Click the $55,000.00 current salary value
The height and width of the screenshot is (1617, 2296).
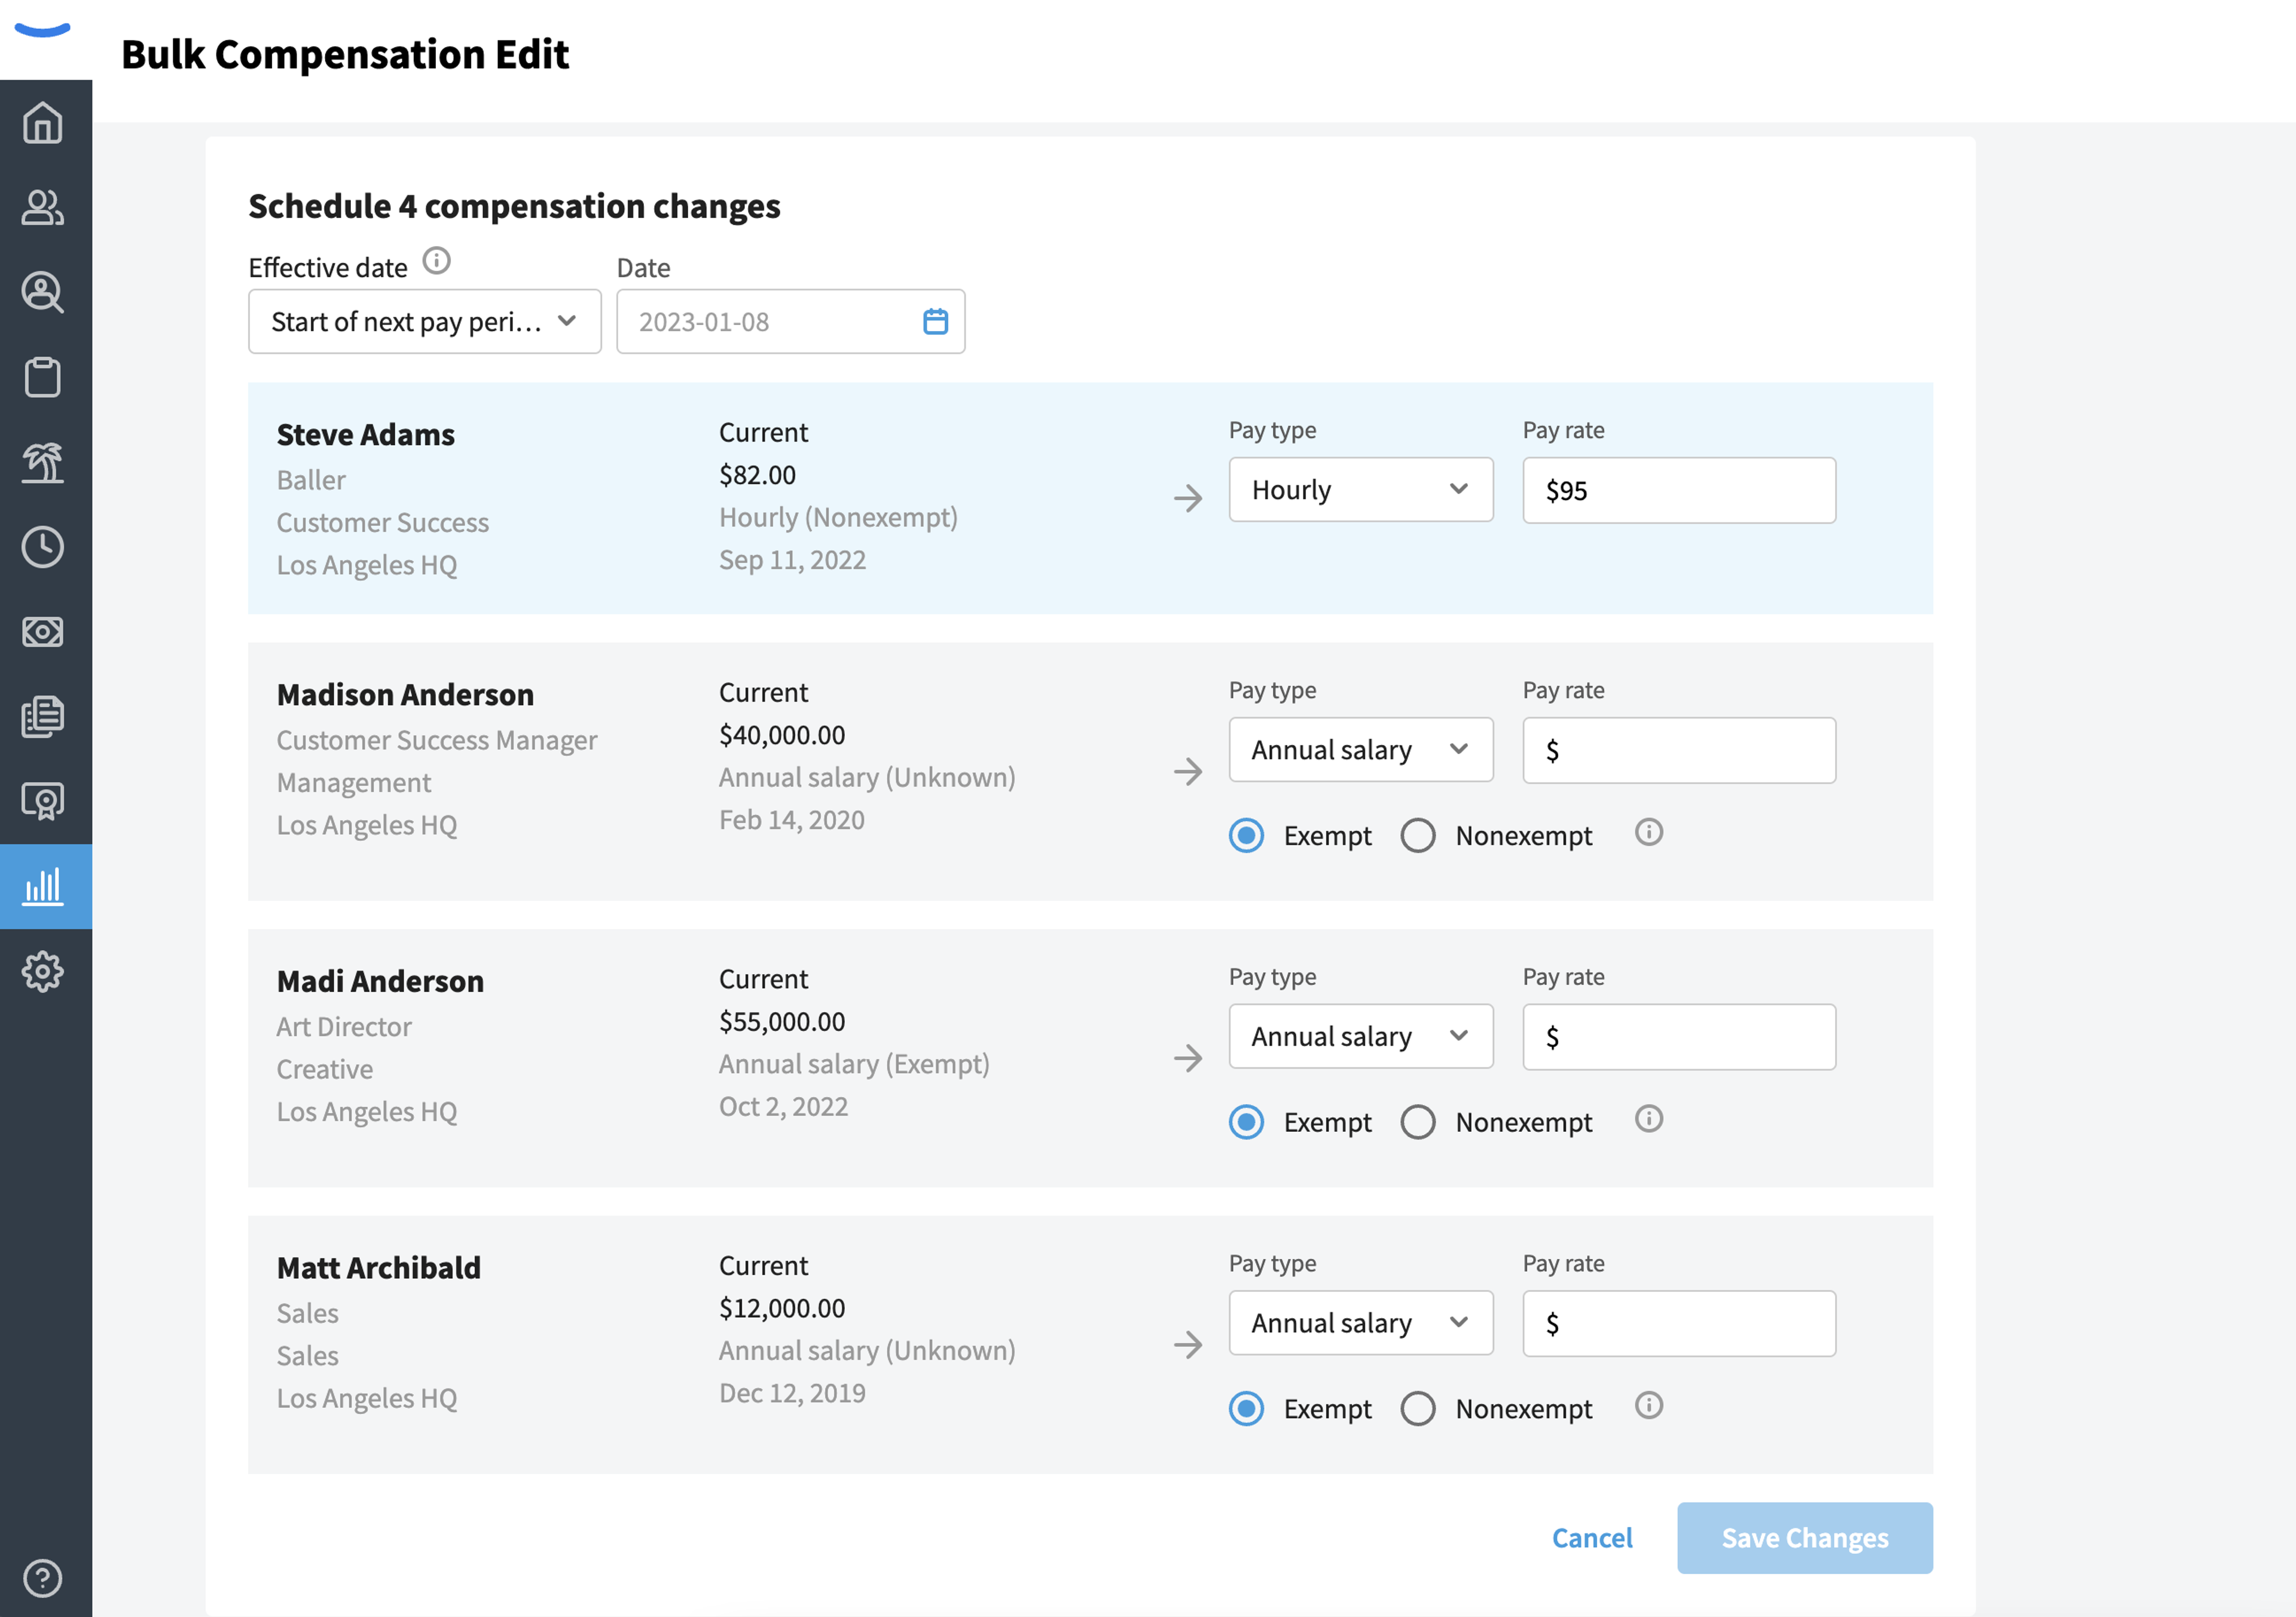click(x=782, y=1021)
